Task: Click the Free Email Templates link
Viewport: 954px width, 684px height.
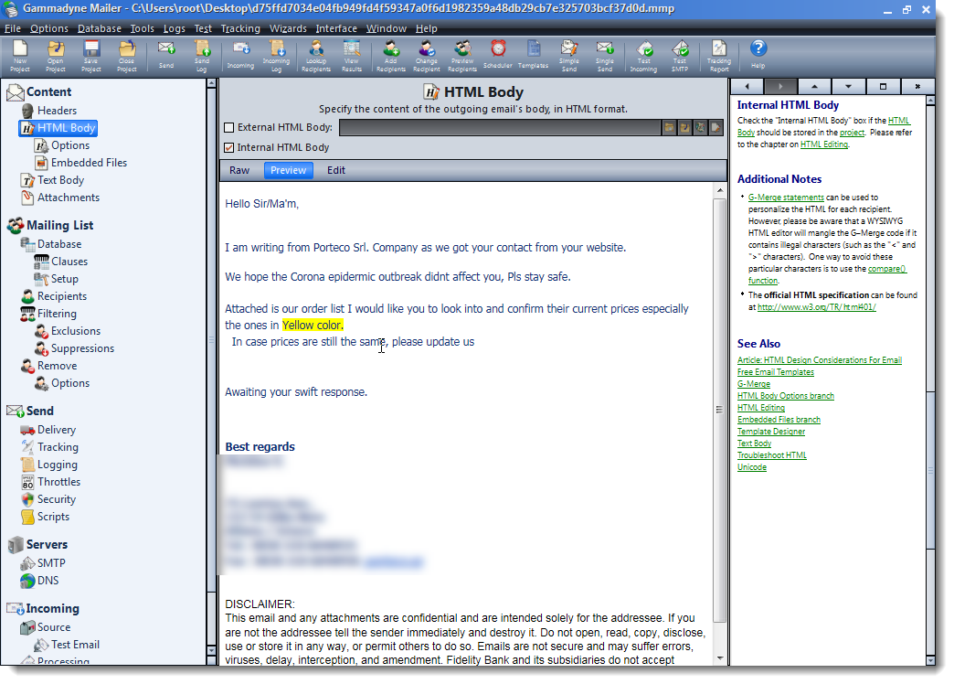Action: click(776, 372)
